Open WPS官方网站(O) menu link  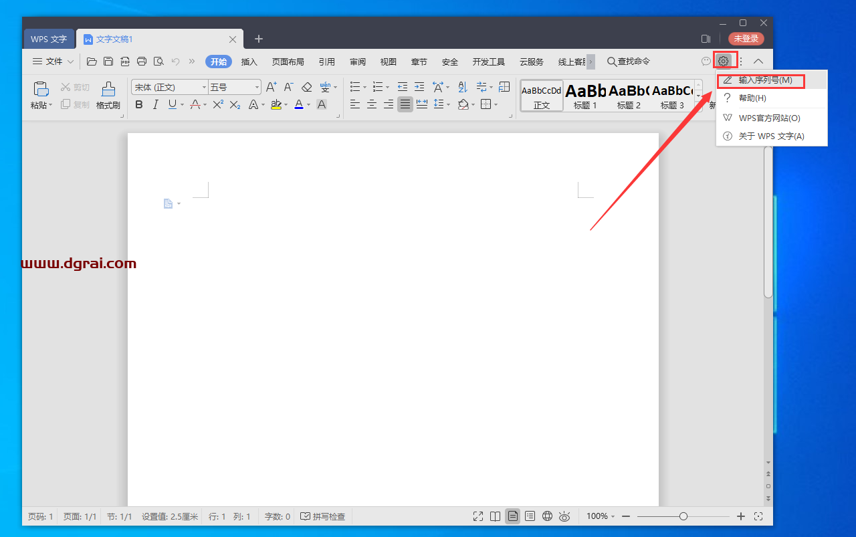pos(769,118)
